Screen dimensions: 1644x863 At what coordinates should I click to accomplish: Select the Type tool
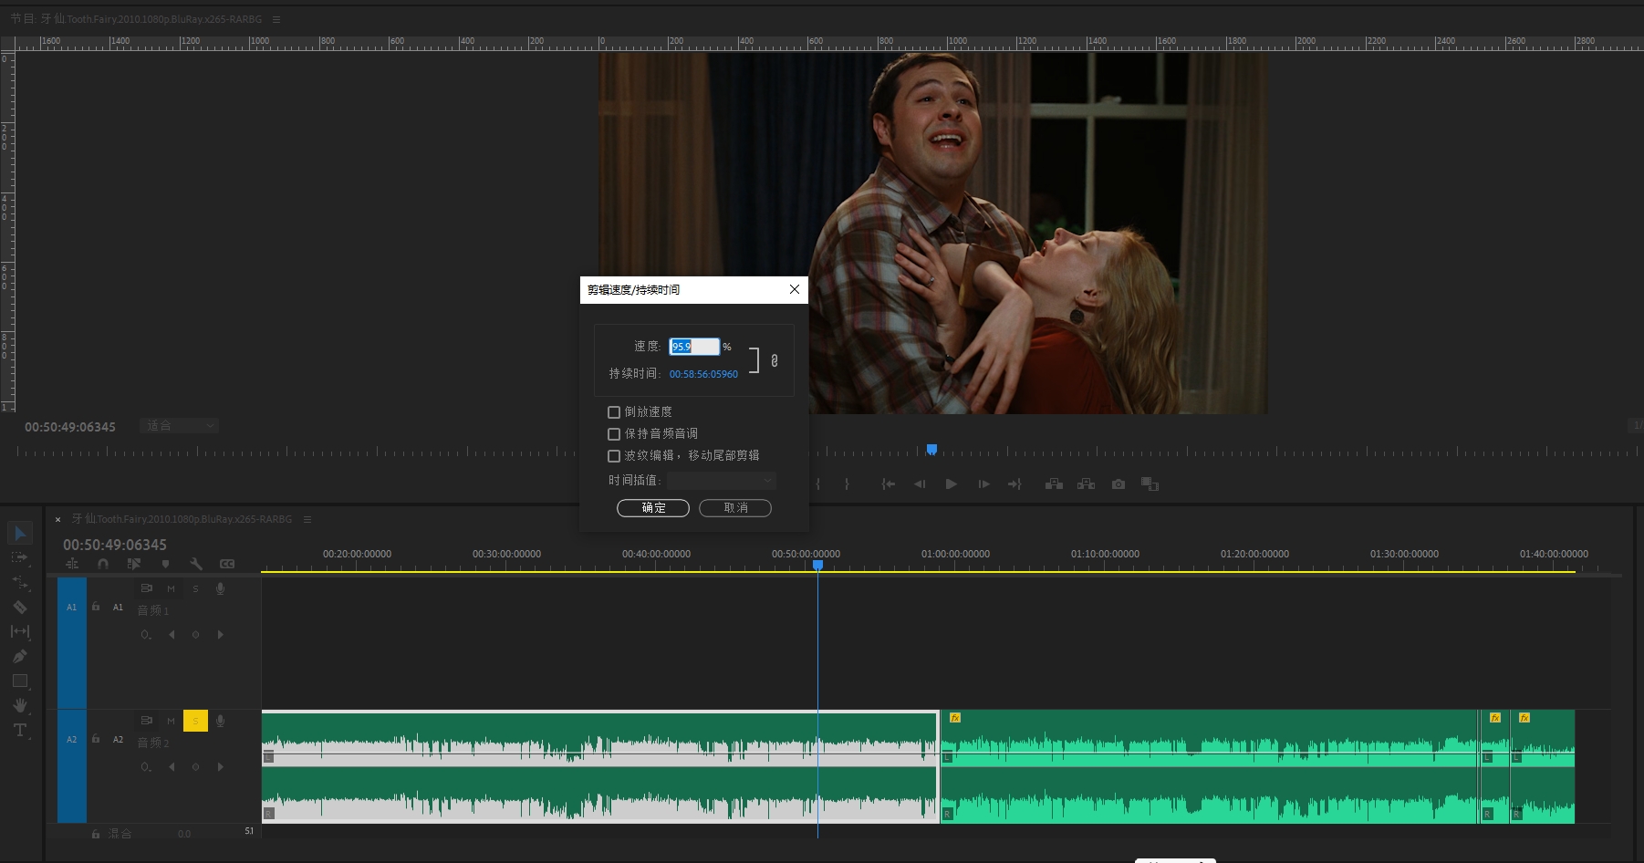point(20,730)
